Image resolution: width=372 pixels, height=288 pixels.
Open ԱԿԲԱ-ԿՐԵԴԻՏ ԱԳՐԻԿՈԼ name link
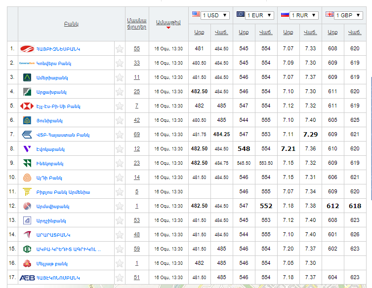click(x=68, y=249)
